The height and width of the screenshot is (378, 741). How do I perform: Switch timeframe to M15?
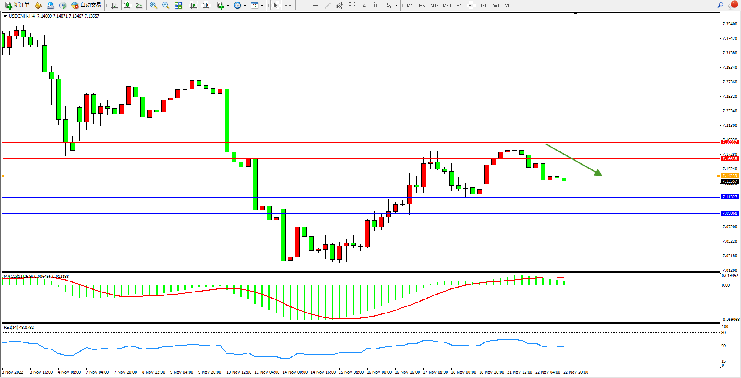(x=434, y=5)
